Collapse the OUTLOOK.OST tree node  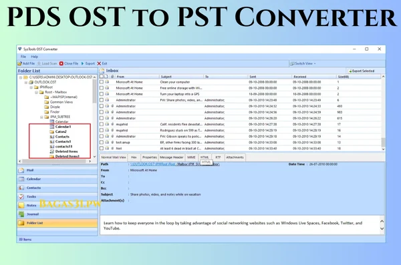(26, 82)
